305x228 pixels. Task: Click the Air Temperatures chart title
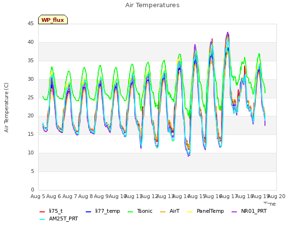(x=152, y=5)
